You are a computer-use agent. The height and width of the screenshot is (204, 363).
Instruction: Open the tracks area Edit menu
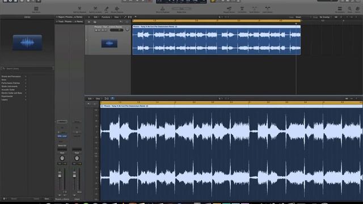coord(96,17)
